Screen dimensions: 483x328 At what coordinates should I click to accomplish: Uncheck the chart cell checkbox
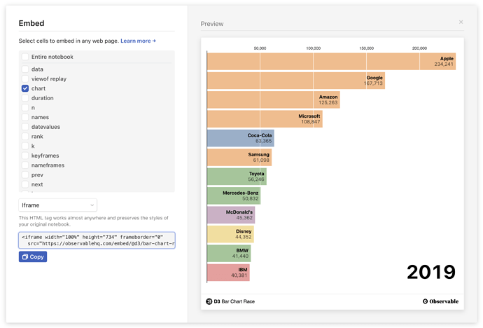point(26,88)
